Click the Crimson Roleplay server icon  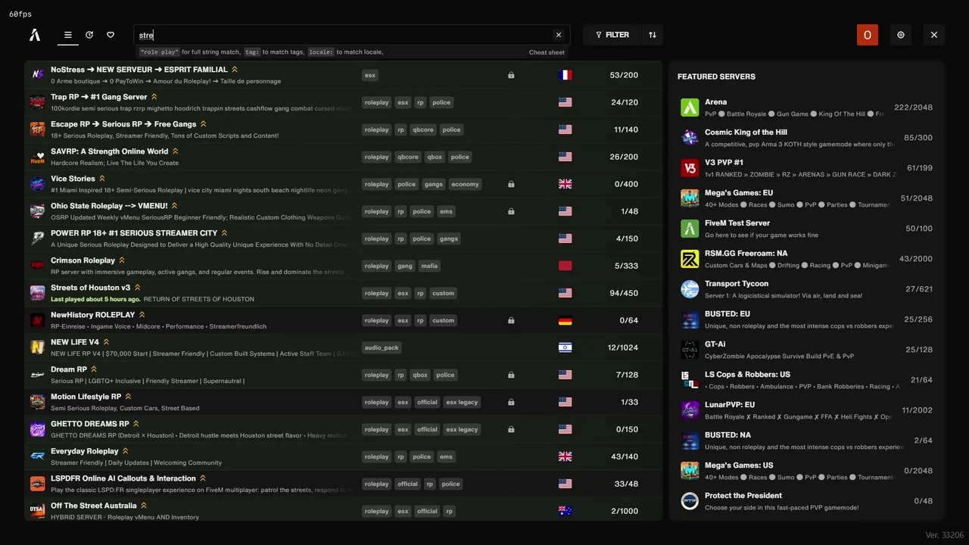point(37,266)
